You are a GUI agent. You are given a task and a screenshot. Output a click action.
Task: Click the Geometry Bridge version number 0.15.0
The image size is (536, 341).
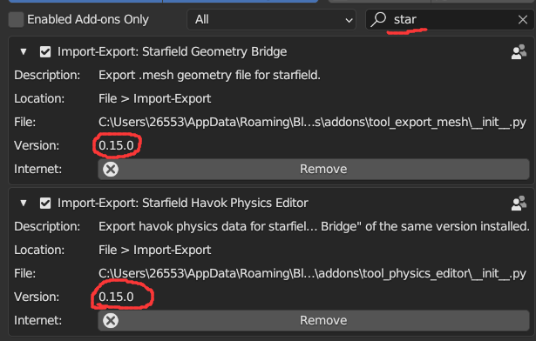click(x=116, y=145)
